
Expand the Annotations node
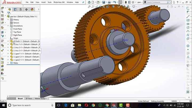[8, 26]
